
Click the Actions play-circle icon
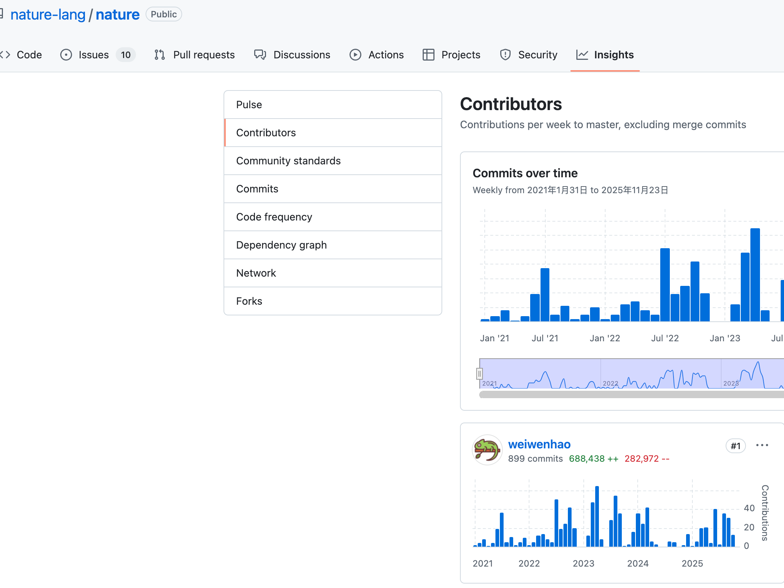[x=355, y=55]
